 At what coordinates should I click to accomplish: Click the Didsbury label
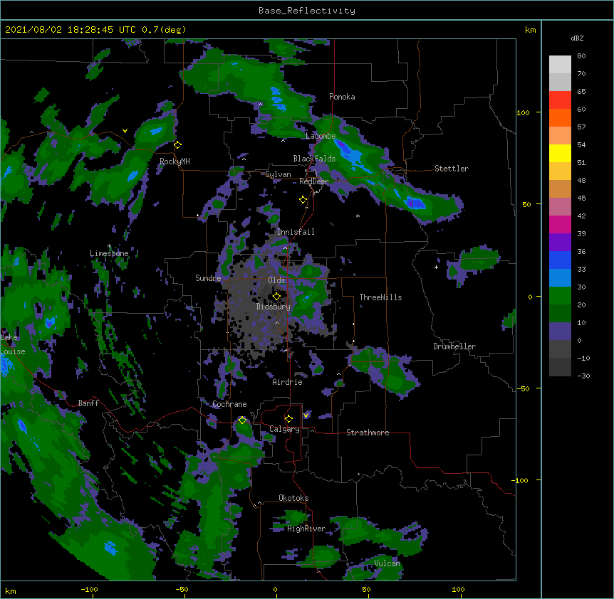273,307
